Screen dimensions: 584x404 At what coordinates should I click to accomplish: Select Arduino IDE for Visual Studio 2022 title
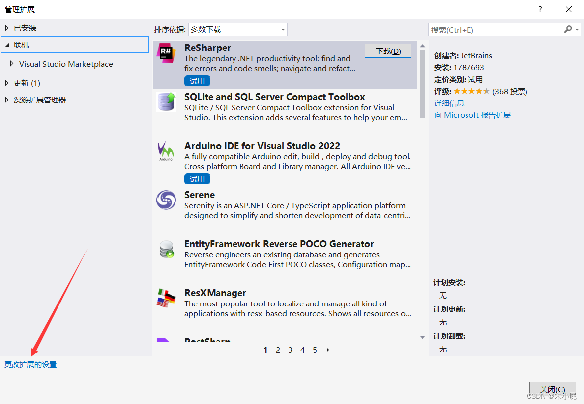pos(262,146)
